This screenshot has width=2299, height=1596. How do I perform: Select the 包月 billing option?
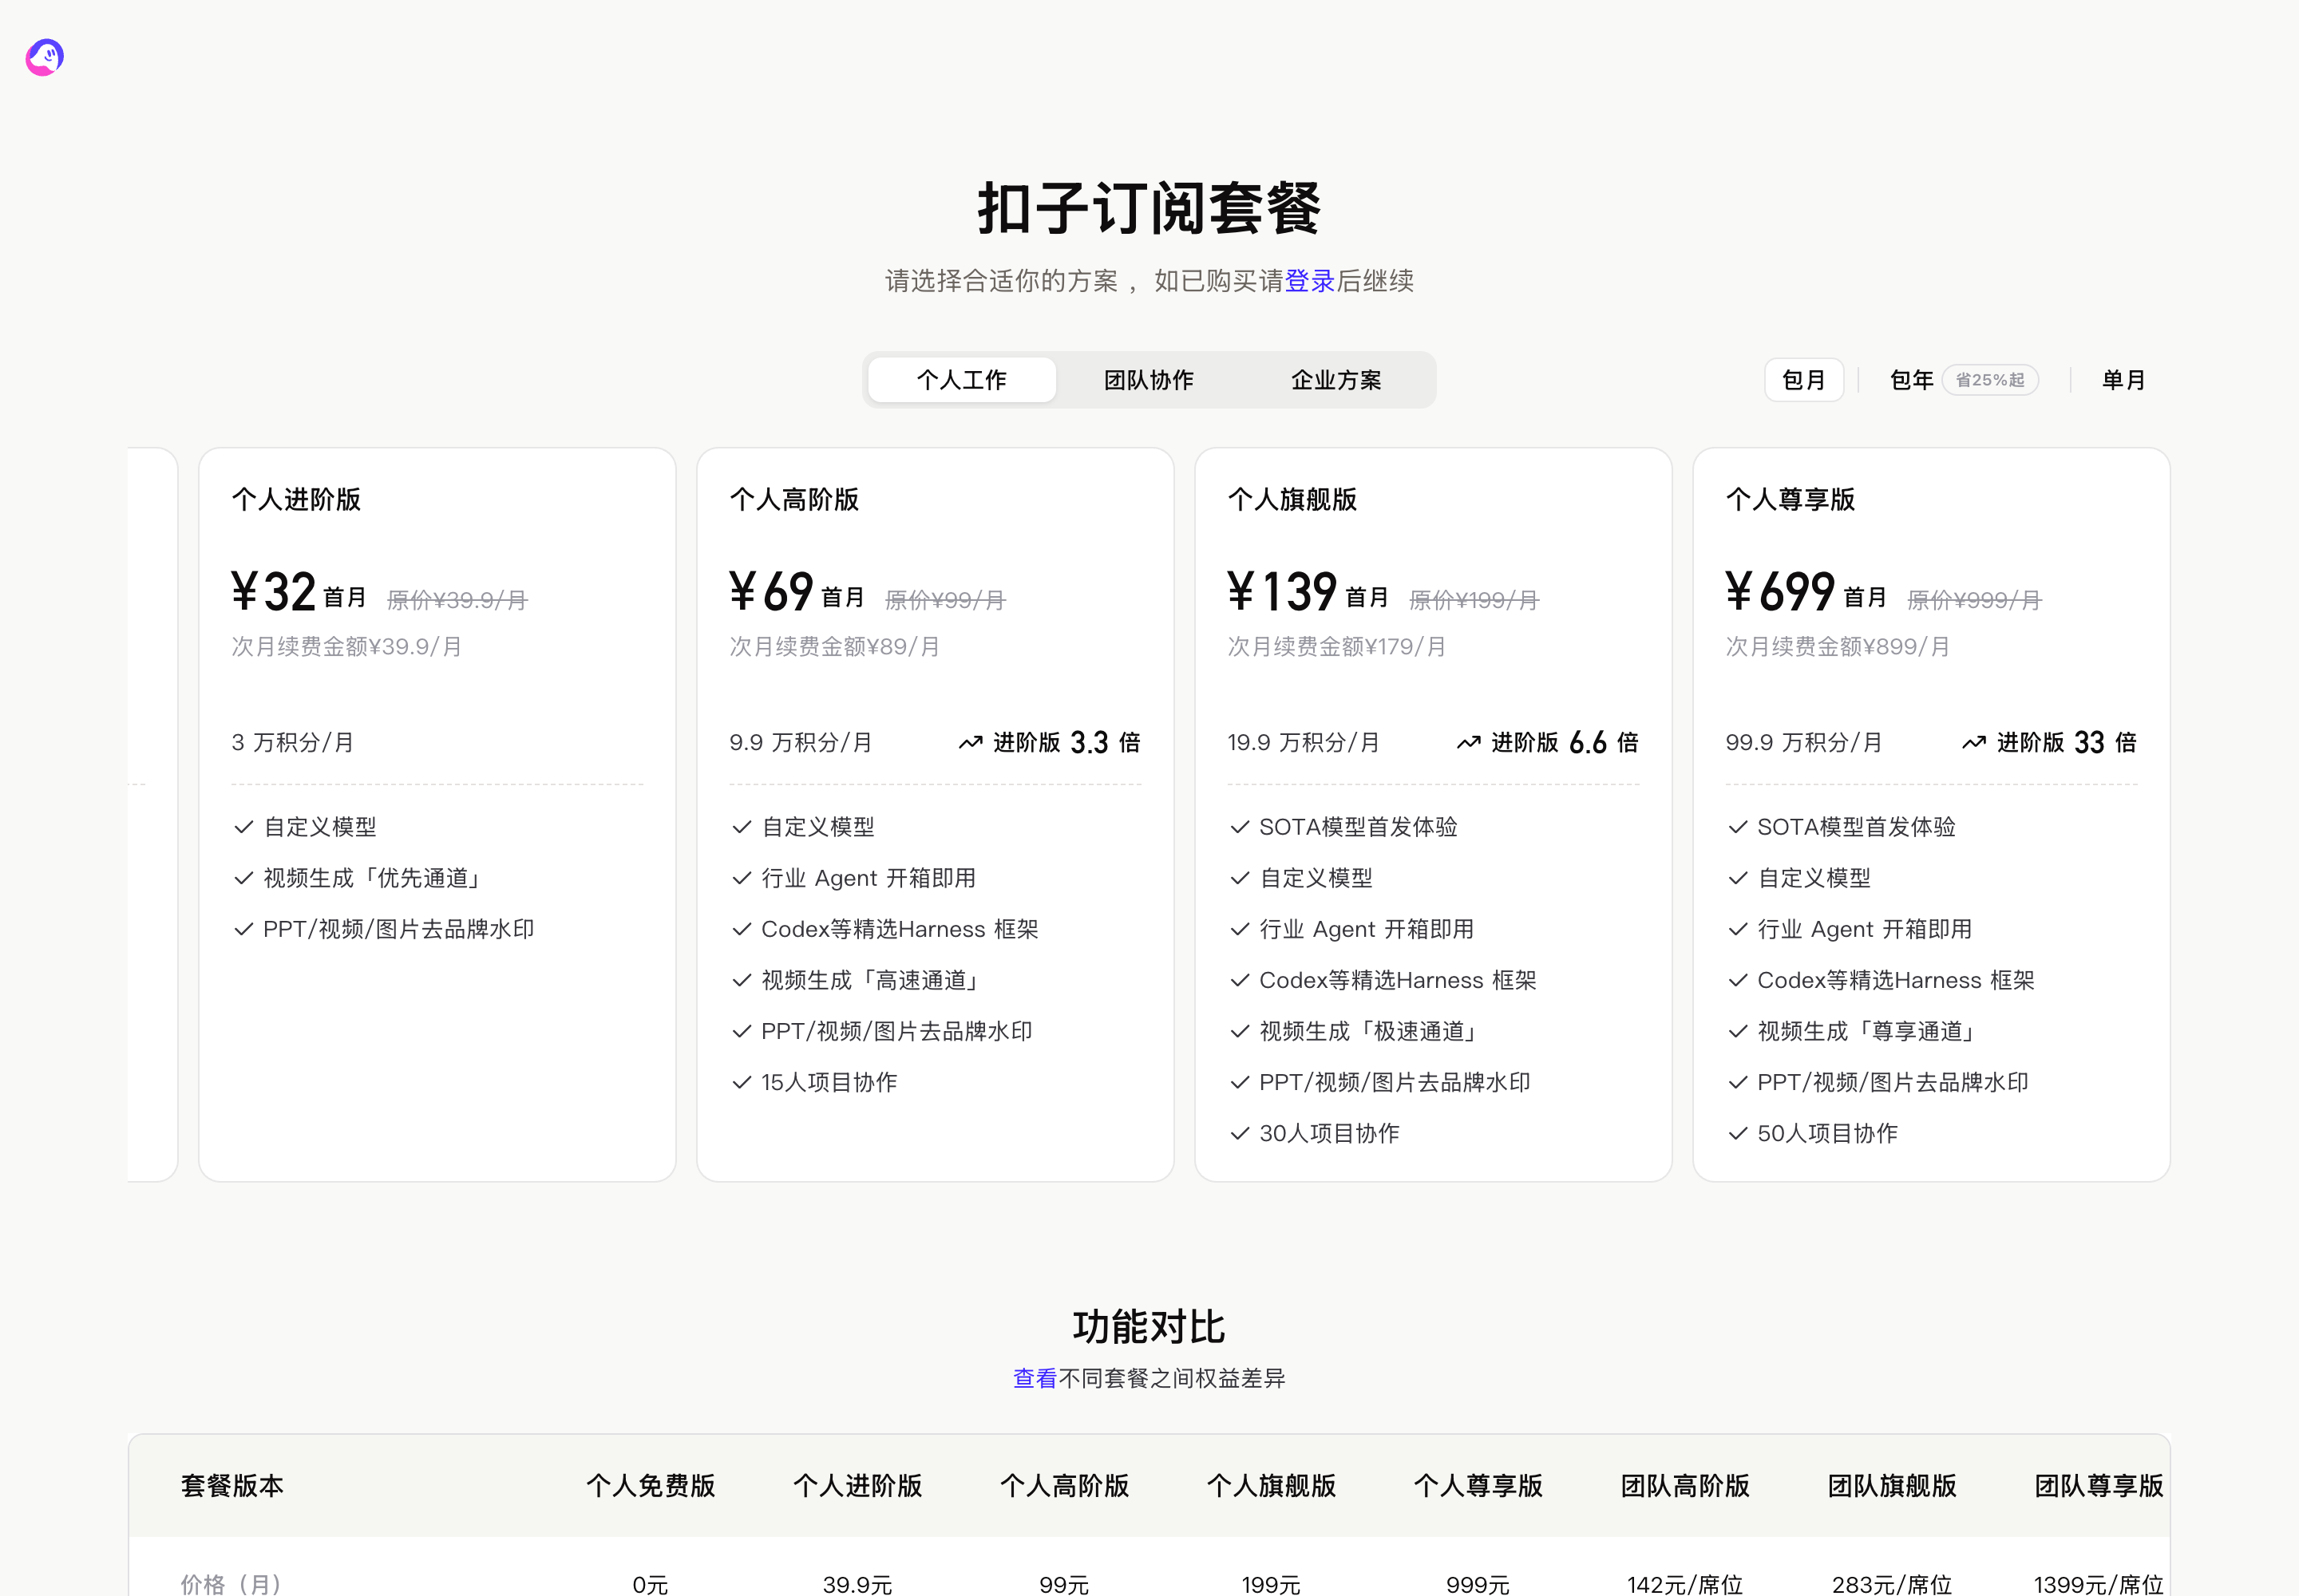1804,380
